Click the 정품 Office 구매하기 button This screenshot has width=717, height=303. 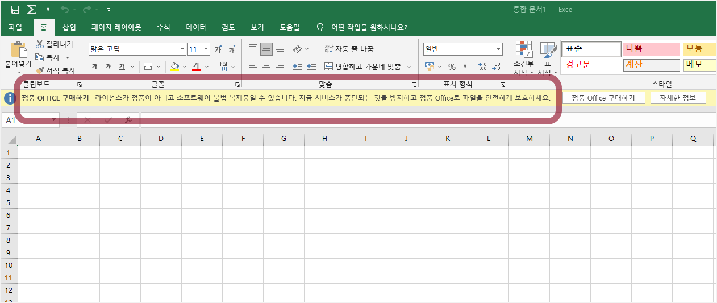click(604, 98)
